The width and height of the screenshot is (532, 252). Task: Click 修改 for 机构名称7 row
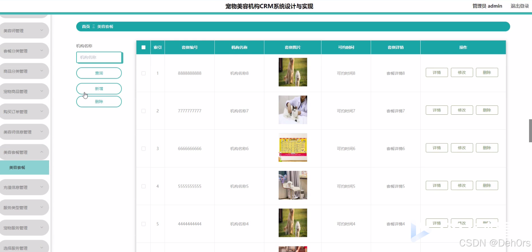(x=462, y=110)
